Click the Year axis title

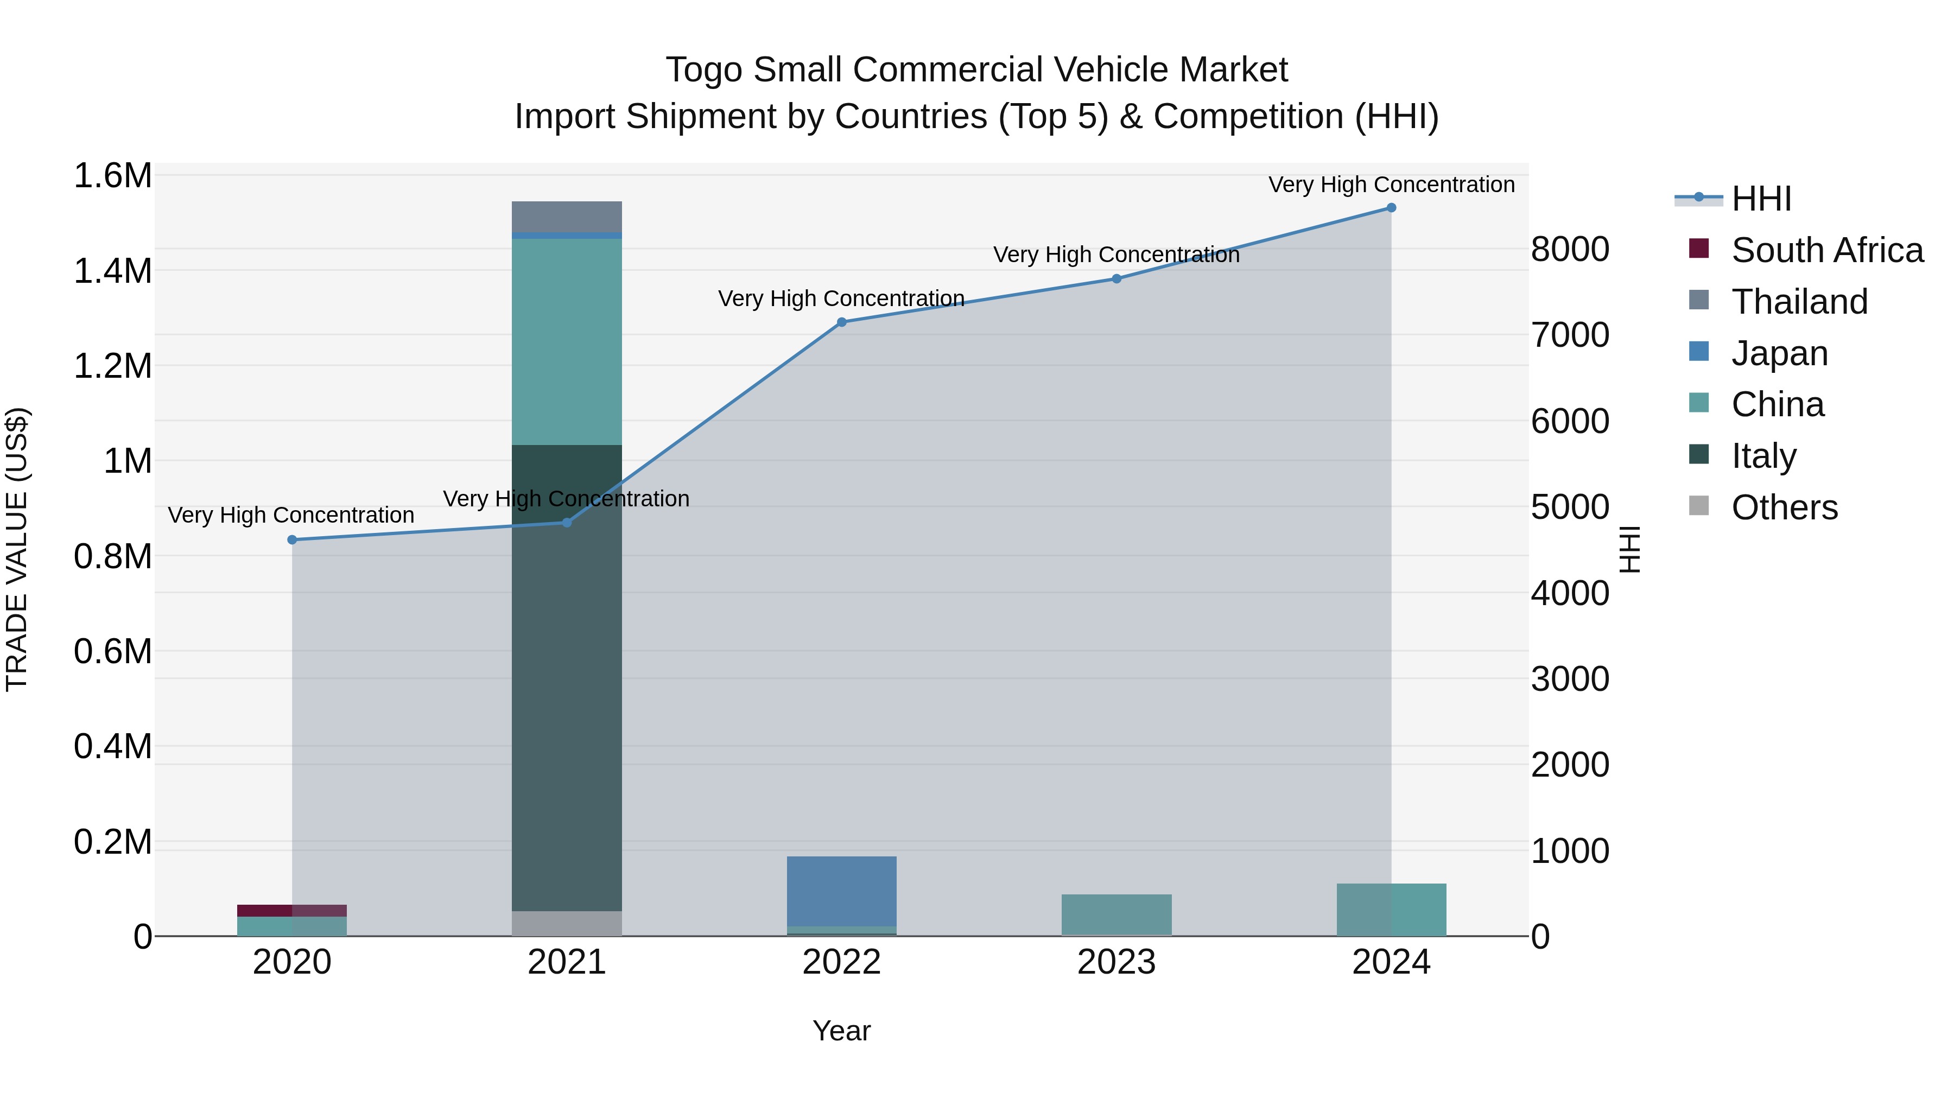click(x=841, y=1031)
